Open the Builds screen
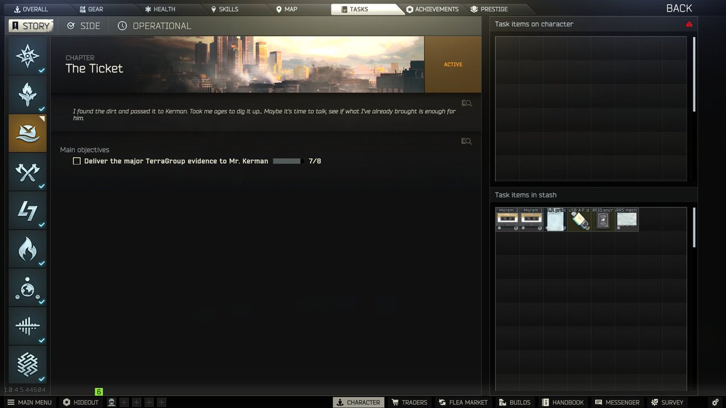The image size is (726, 408). [x=515, y=403]
